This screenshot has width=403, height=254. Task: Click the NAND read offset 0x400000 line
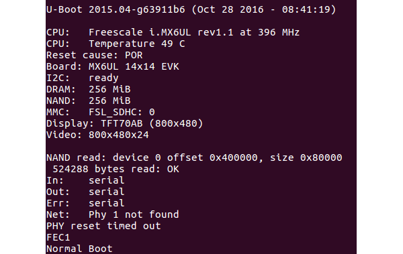(194, 157)
